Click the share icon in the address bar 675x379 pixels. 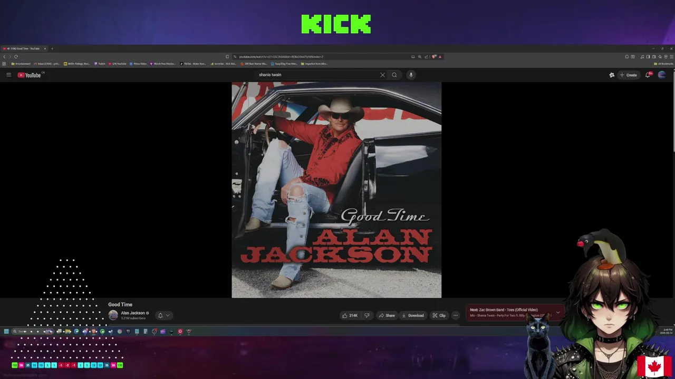click(426, 56)
